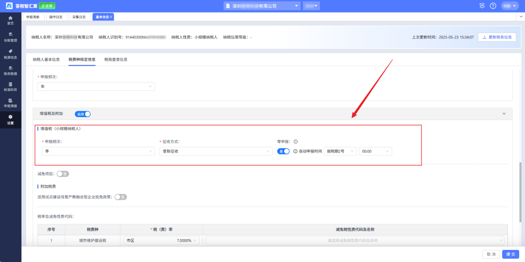This screenshot has width=525, height=262.
Task: Click the info icon beside 零申报
Action: [x=296, y=141]
